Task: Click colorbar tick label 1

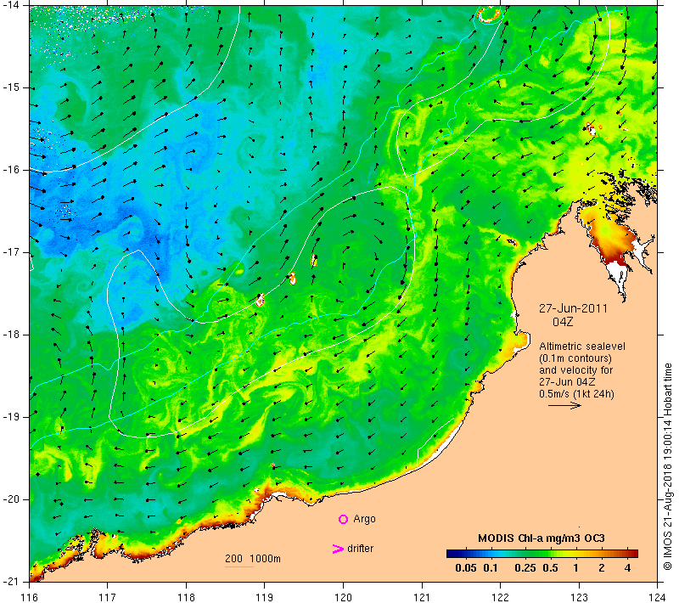Action: click(x=576, y=568)
